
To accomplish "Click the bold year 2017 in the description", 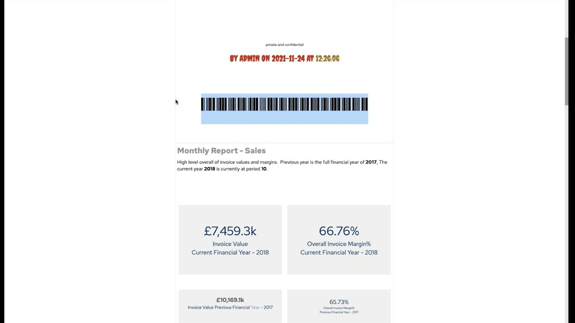I will click(x=371, y=162).
